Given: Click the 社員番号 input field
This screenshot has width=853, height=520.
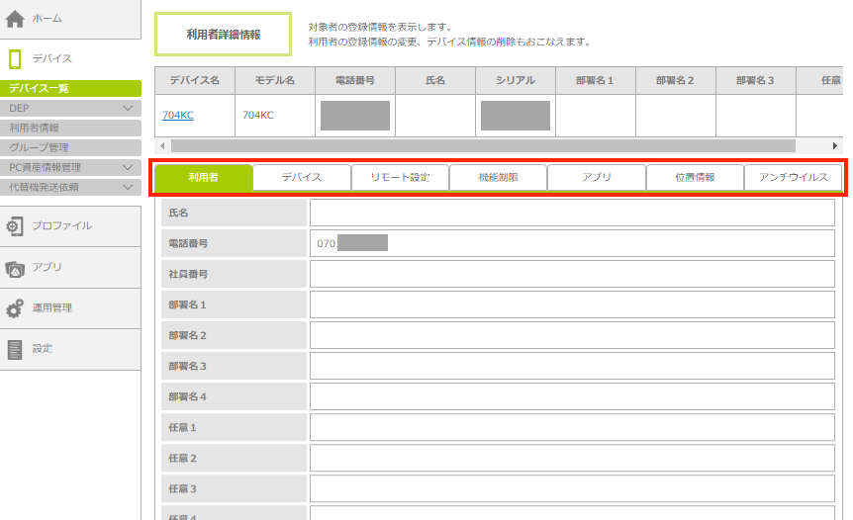Looking at the screenshot, I should pyautogui.click(x=571, y=274).
